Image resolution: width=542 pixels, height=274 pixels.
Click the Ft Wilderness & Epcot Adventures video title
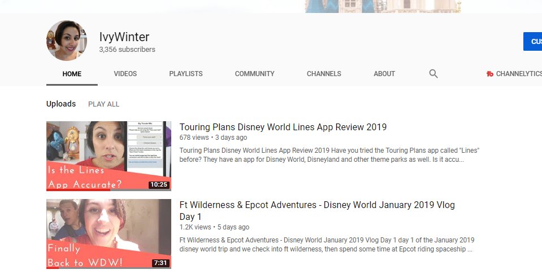(317, 211)
